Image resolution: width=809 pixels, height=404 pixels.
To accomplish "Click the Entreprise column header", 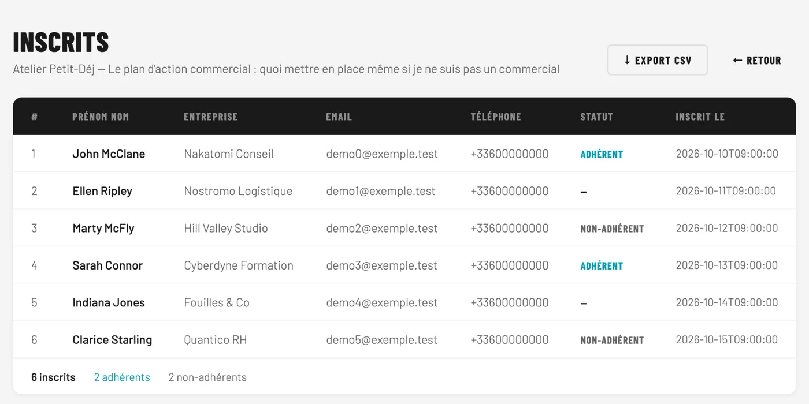I will coord(210,117).
